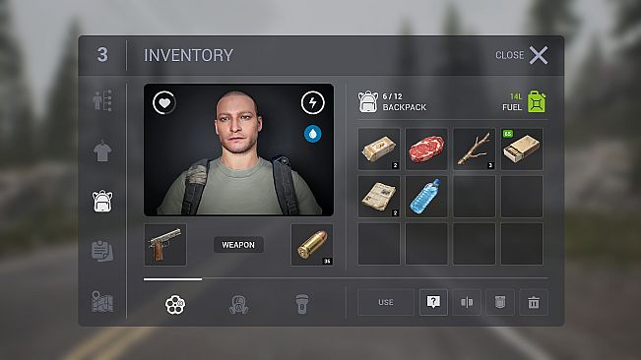Click the USE button
The image size is (641, 360).
pos(386,302)
